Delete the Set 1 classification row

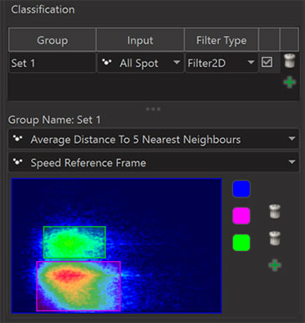289,61
